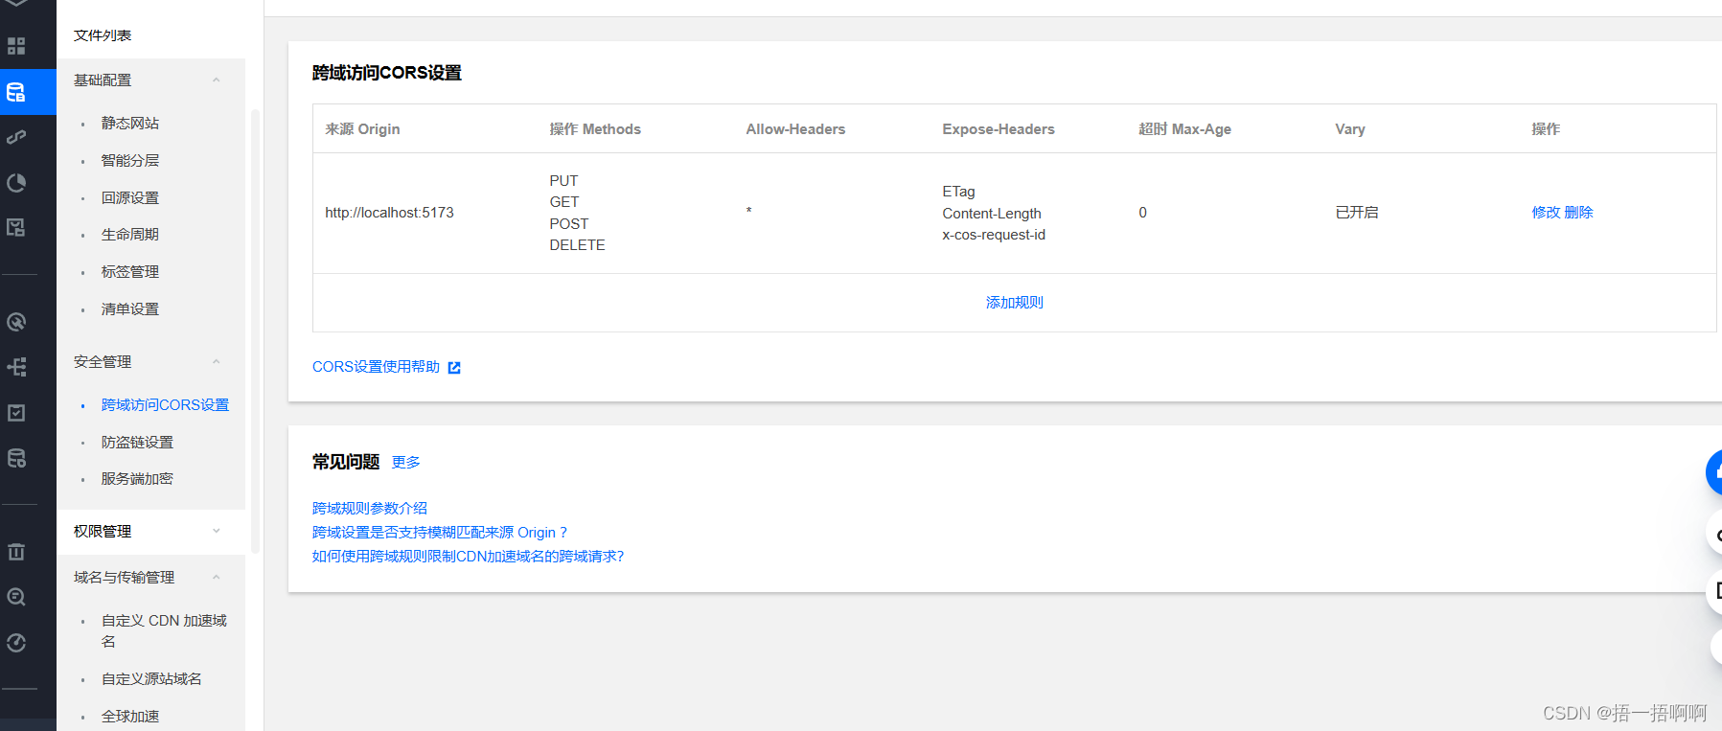
Task: Select 跨域访问CORS设置 menu item
Action: coord(166,405)
